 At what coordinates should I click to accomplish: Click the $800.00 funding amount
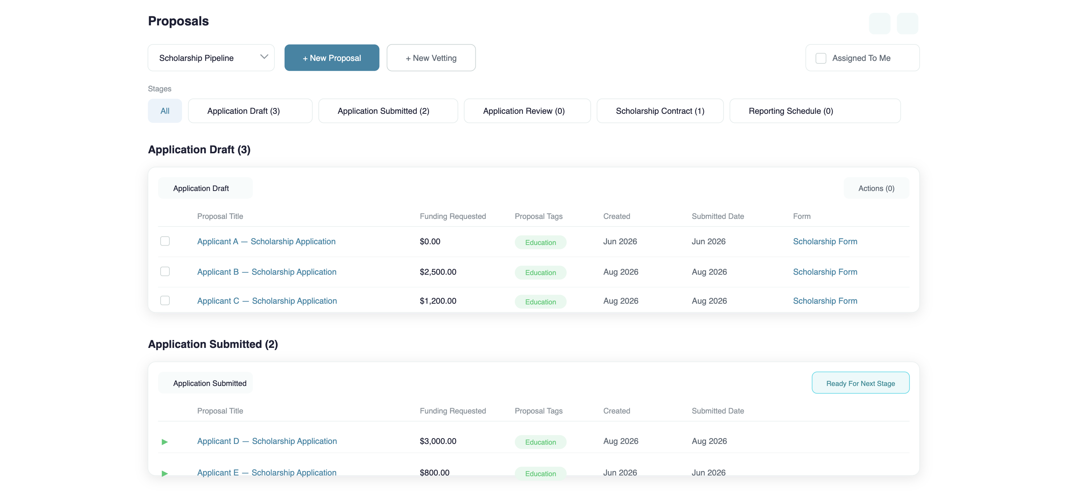[x=434, y=473]
